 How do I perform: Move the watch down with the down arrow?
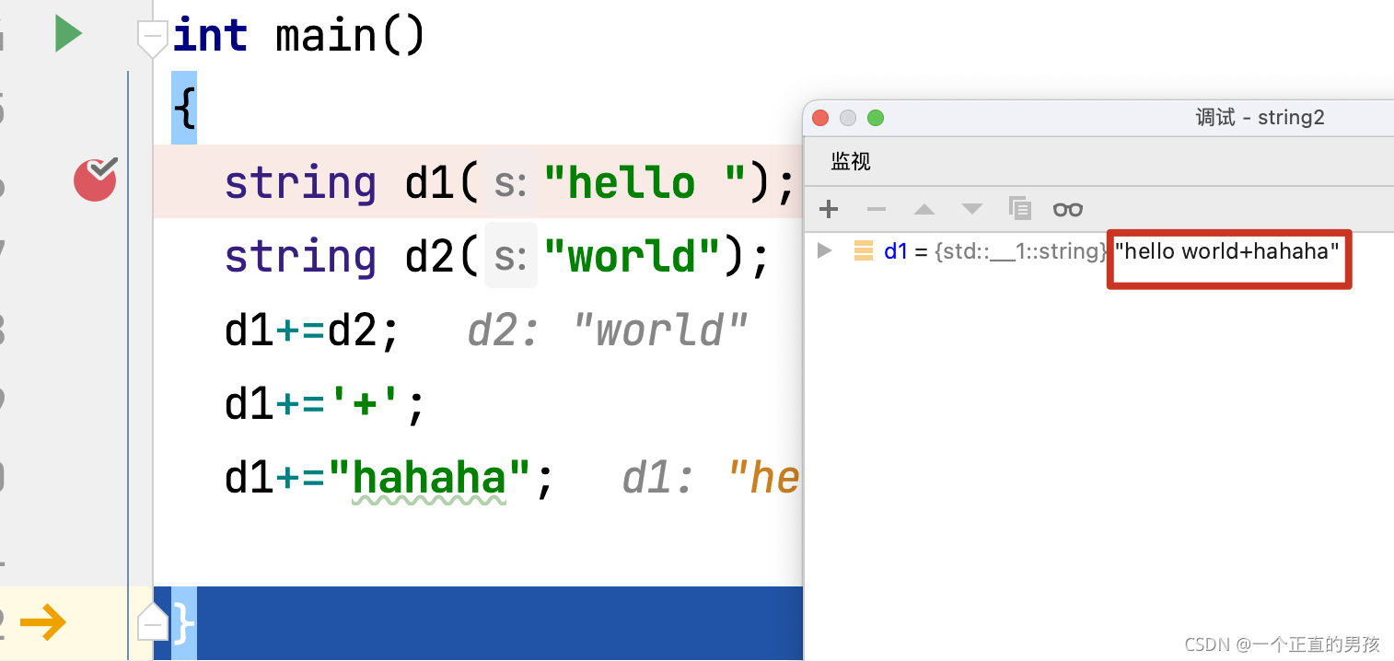click(x=972, y=209)
